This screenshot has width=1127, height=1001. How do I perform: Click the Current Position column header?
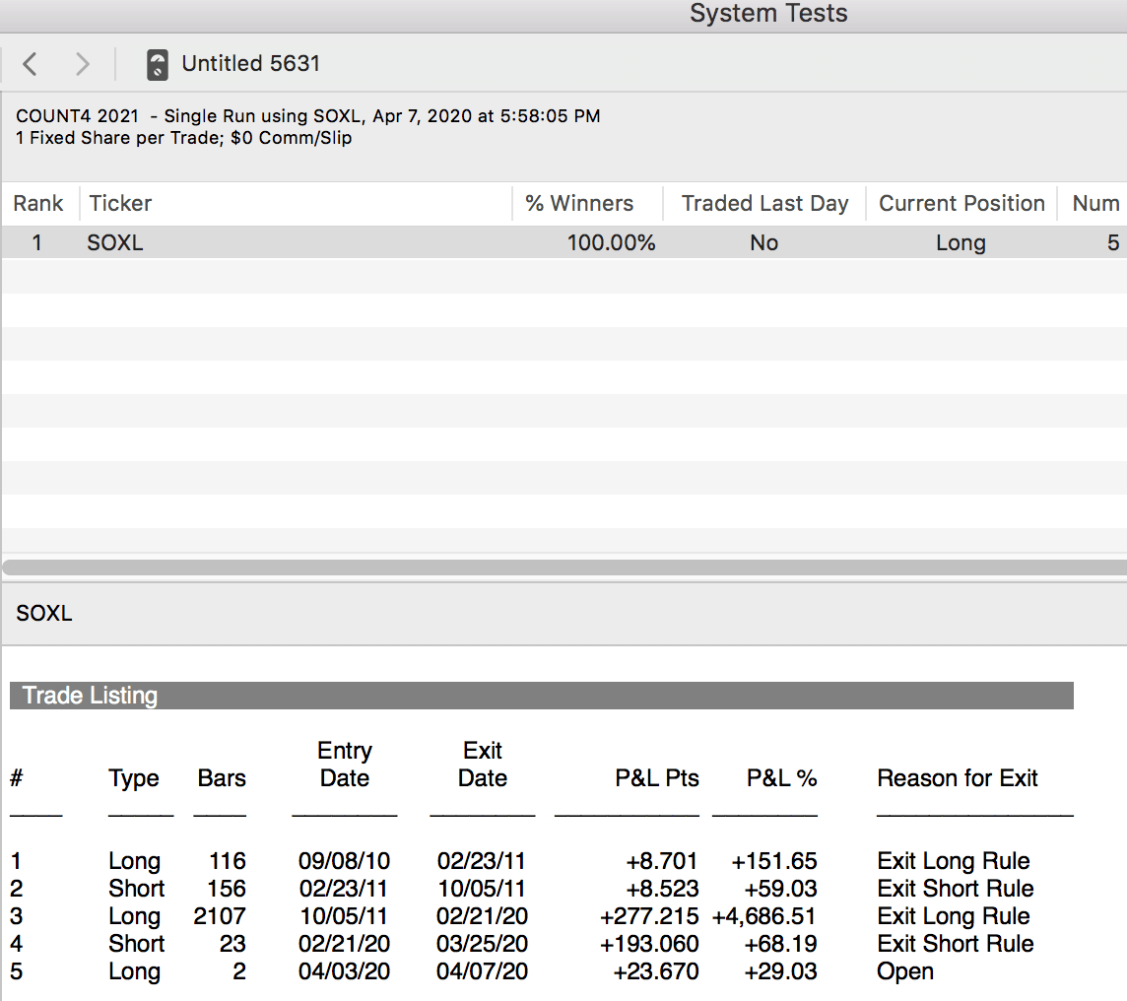[961, 204]
